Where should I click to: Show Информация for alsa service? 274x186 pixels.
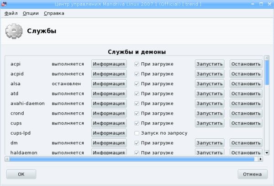coord(109,84)
